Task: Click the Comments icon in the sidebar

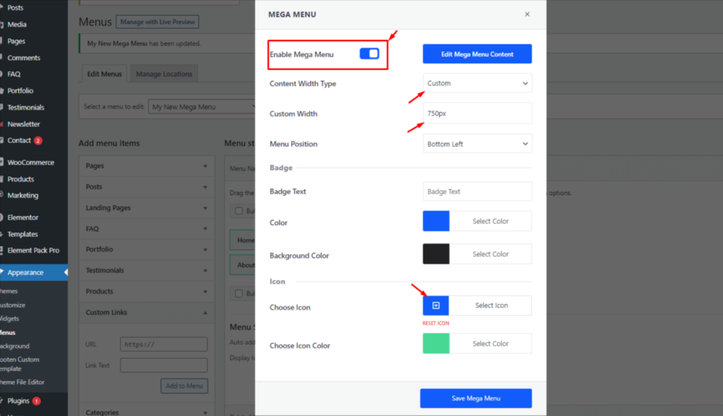Action: (1, 58)
